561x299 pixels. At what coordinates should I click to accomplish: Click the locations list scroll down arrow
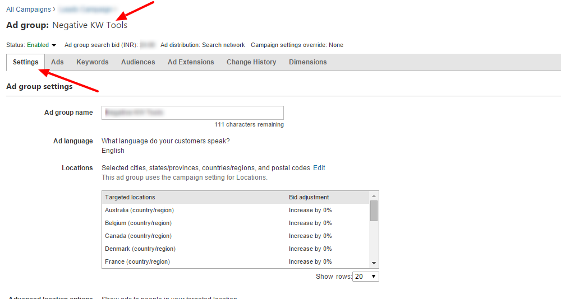(374, 263)
